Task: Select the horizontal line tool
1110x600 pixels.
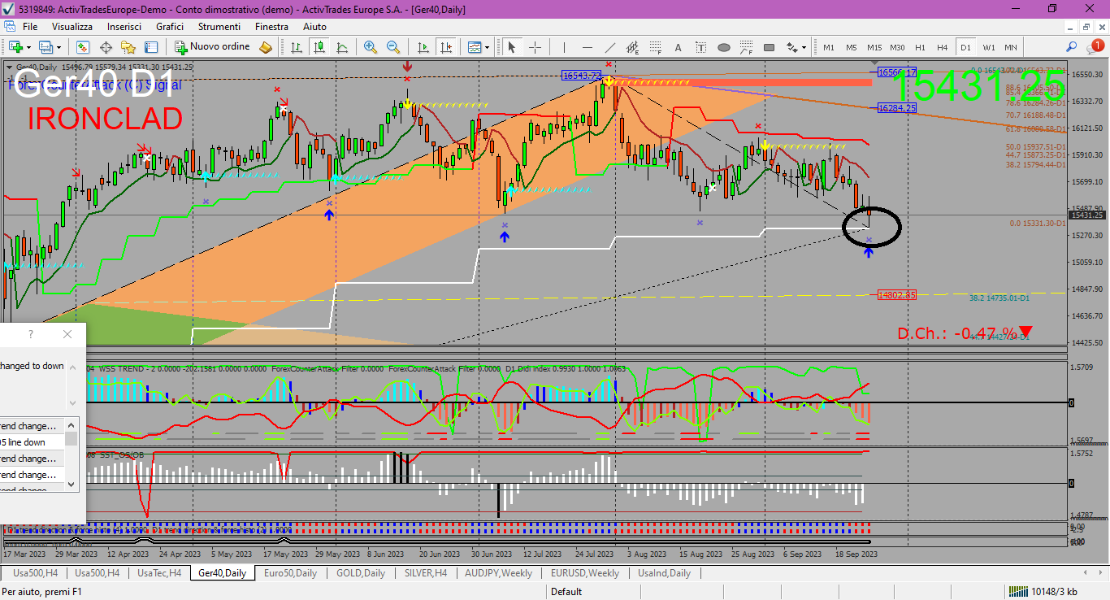Action: point(587,47)
